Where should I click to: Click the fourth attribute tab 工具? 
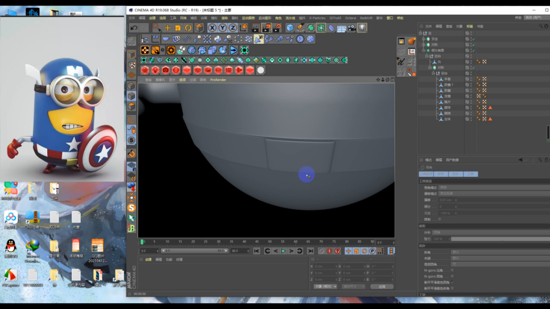click(471, 174)
